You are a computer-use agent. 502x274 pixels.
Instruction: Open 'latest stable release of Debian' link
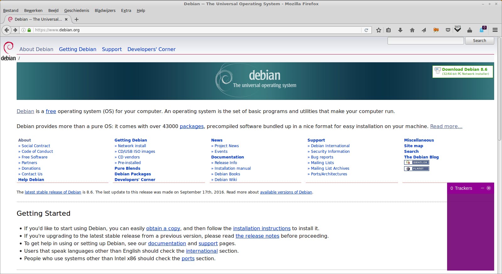[x=53, y=192]
